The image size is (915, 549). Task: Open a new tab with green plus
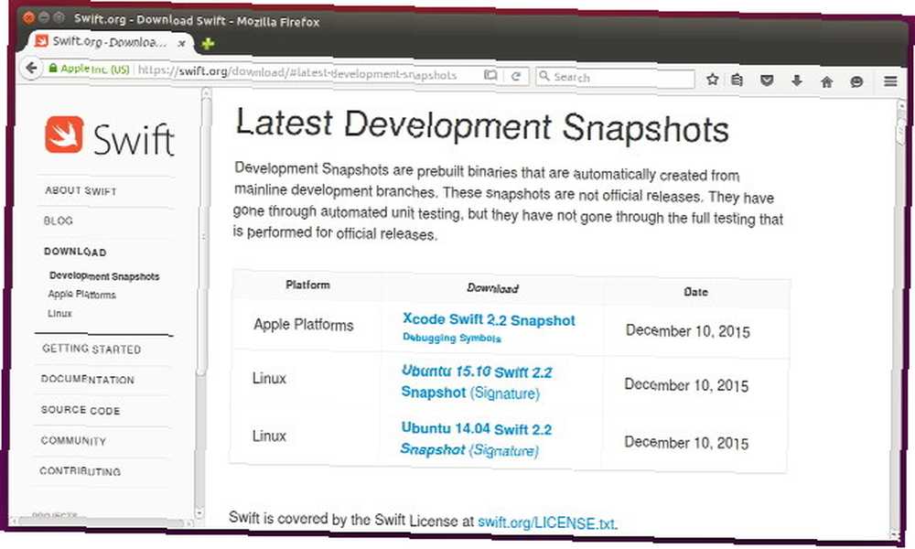(208, 44)
